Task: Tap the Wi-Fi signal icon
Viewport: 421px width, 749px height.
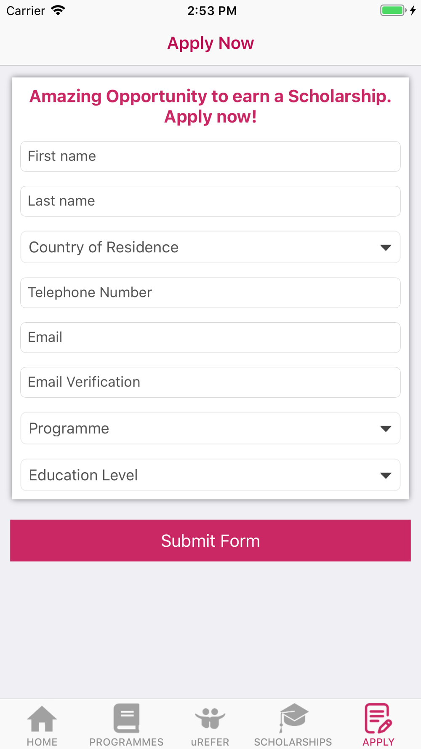Action: [x=58, y=10]
